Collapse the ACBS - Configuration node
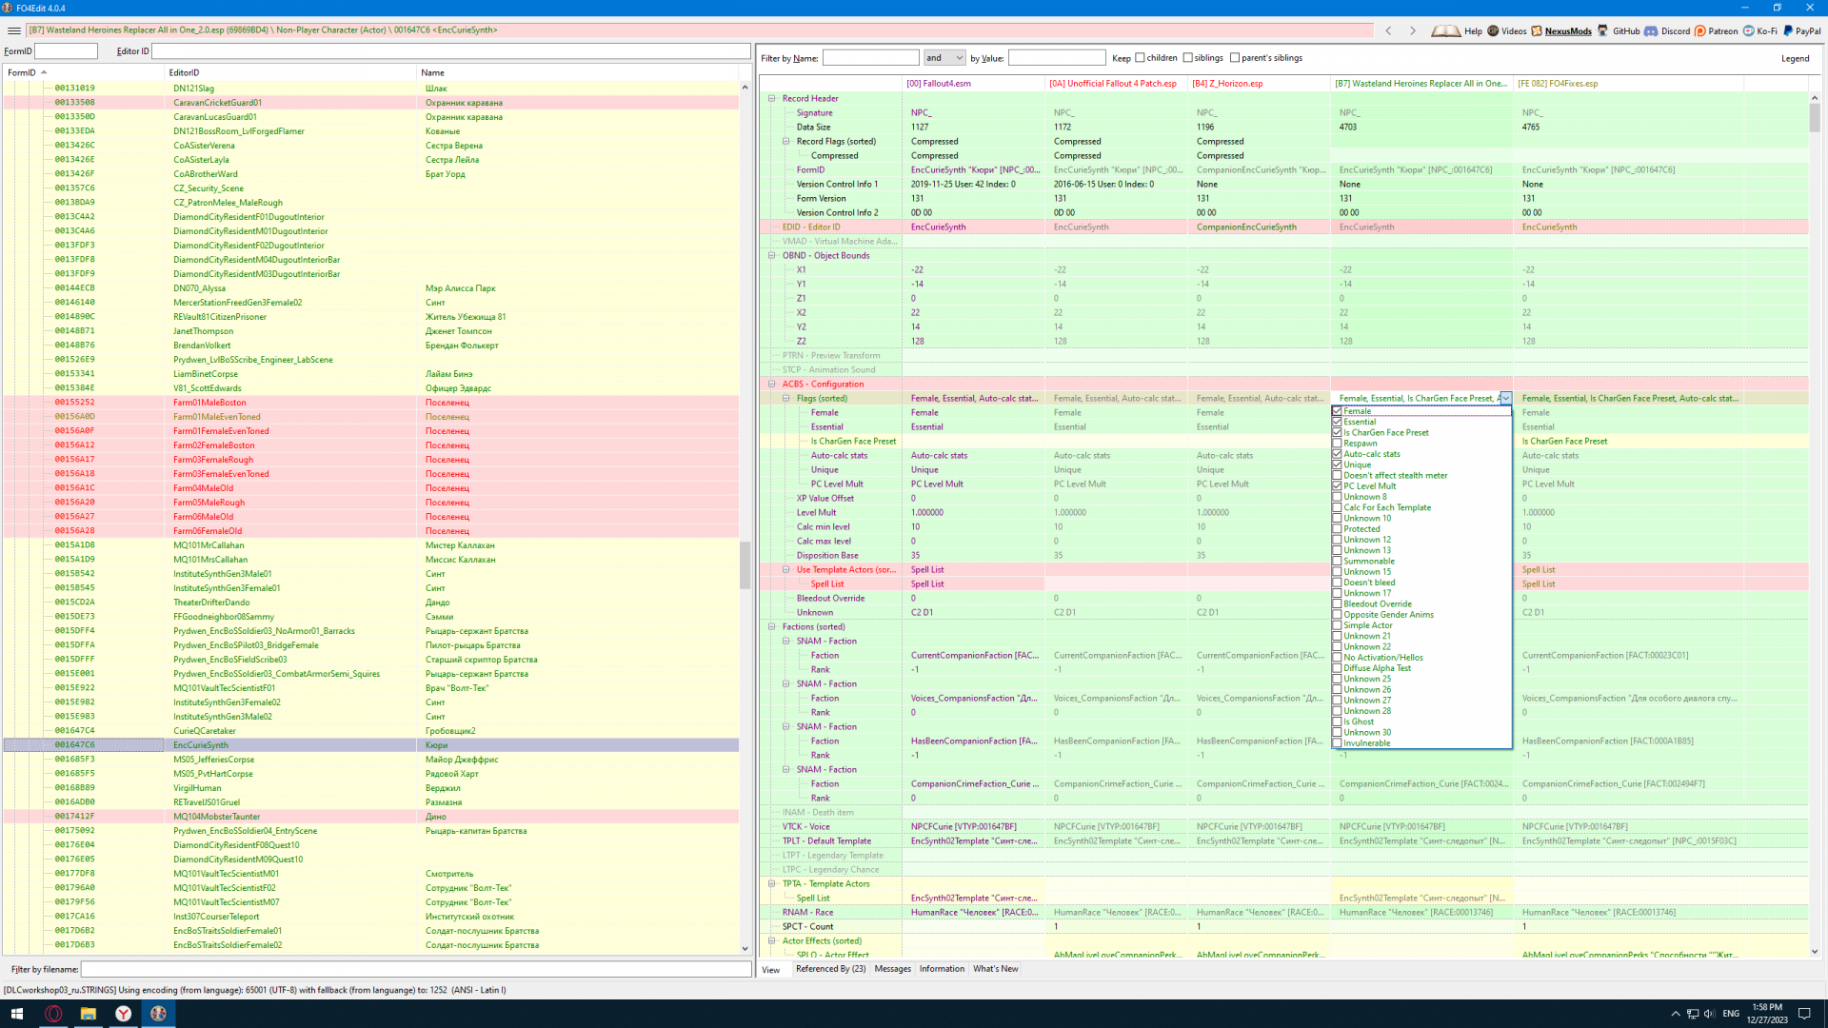Viewport: 1828px width, 1028px height. [772, 385]
